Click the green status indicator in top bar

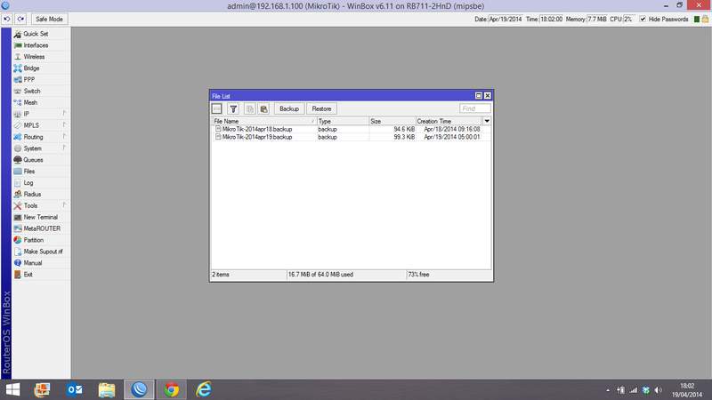click(697, 19)
